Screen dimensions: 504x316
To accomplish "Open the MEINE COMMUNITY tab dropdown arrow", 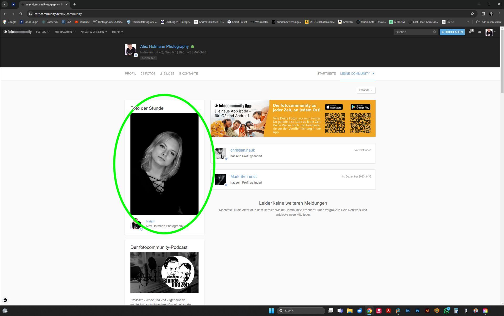I will pos(373,74).
